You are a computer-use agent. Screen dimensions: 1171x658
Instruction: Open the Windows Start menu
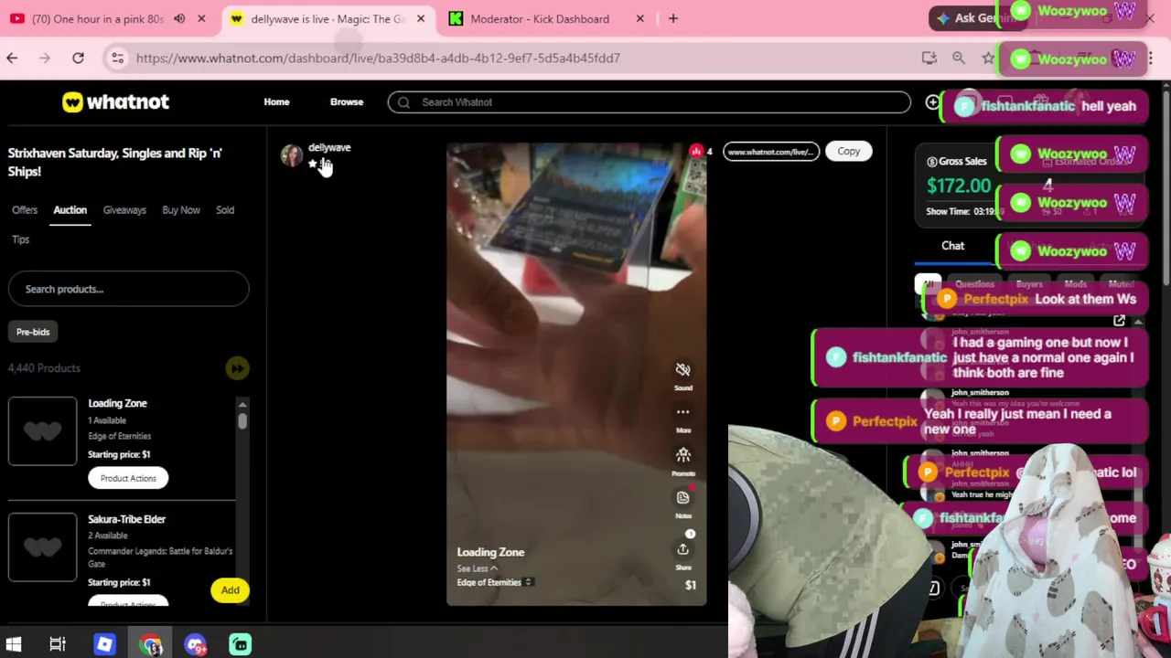(x=13, y=644)
